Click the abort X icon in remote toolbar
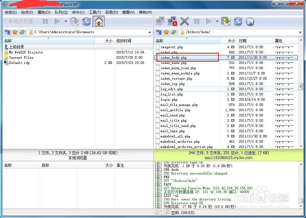 coord(185,21)
